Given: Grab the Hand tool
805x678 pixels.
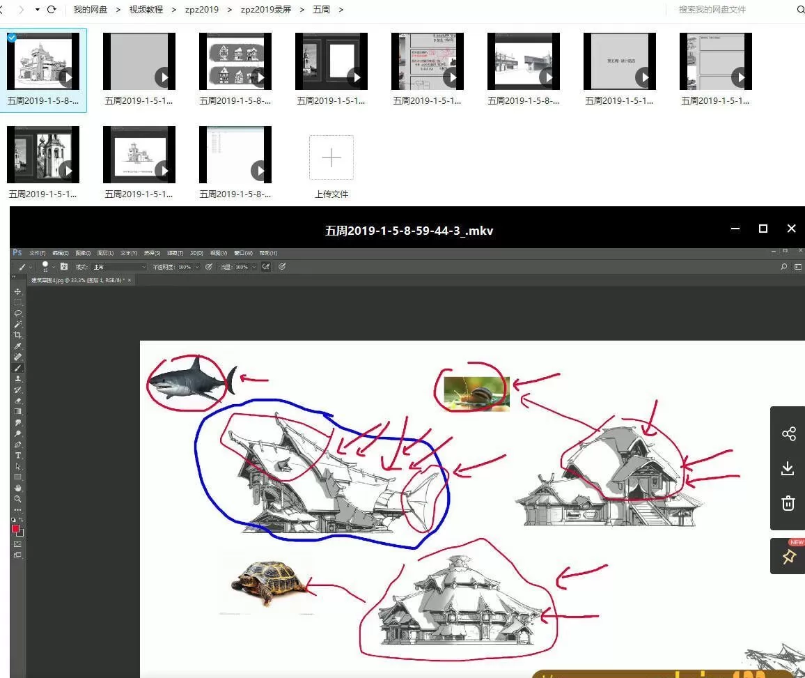Looking at the screenshot, I should coord(17,488).
